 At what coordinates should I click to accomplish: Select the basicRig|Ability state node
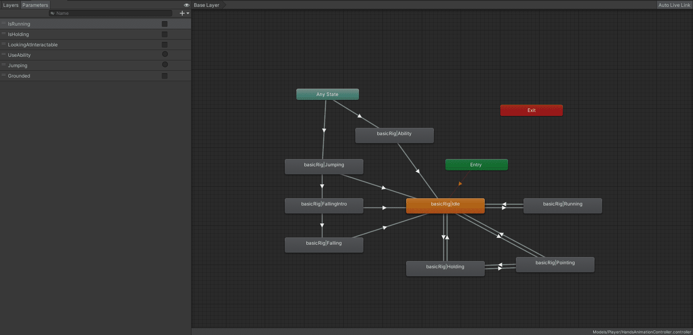(x=394, y=135)
